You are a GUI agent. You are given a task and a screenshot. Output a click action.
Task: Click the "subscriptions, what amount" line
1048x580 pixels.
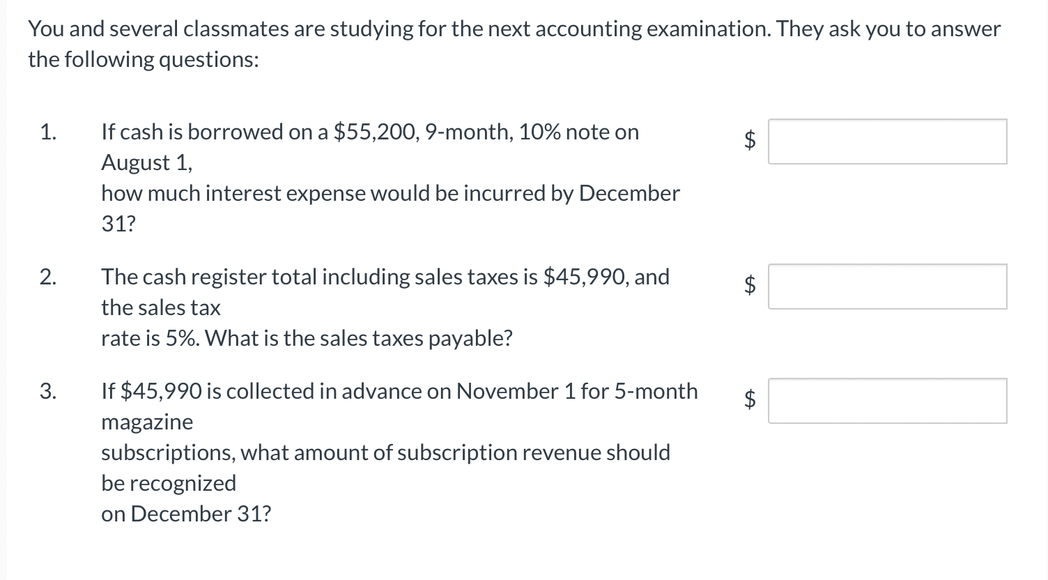coord(385,452)
